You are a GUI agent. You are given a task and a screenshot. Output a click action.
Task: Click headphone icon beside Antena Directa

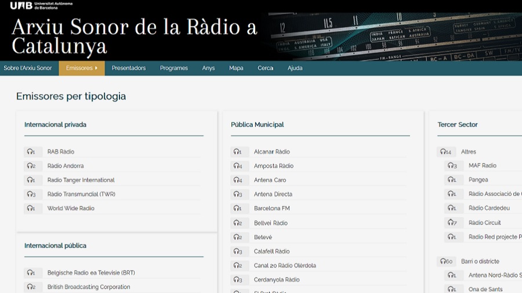[x=240, y=194]
